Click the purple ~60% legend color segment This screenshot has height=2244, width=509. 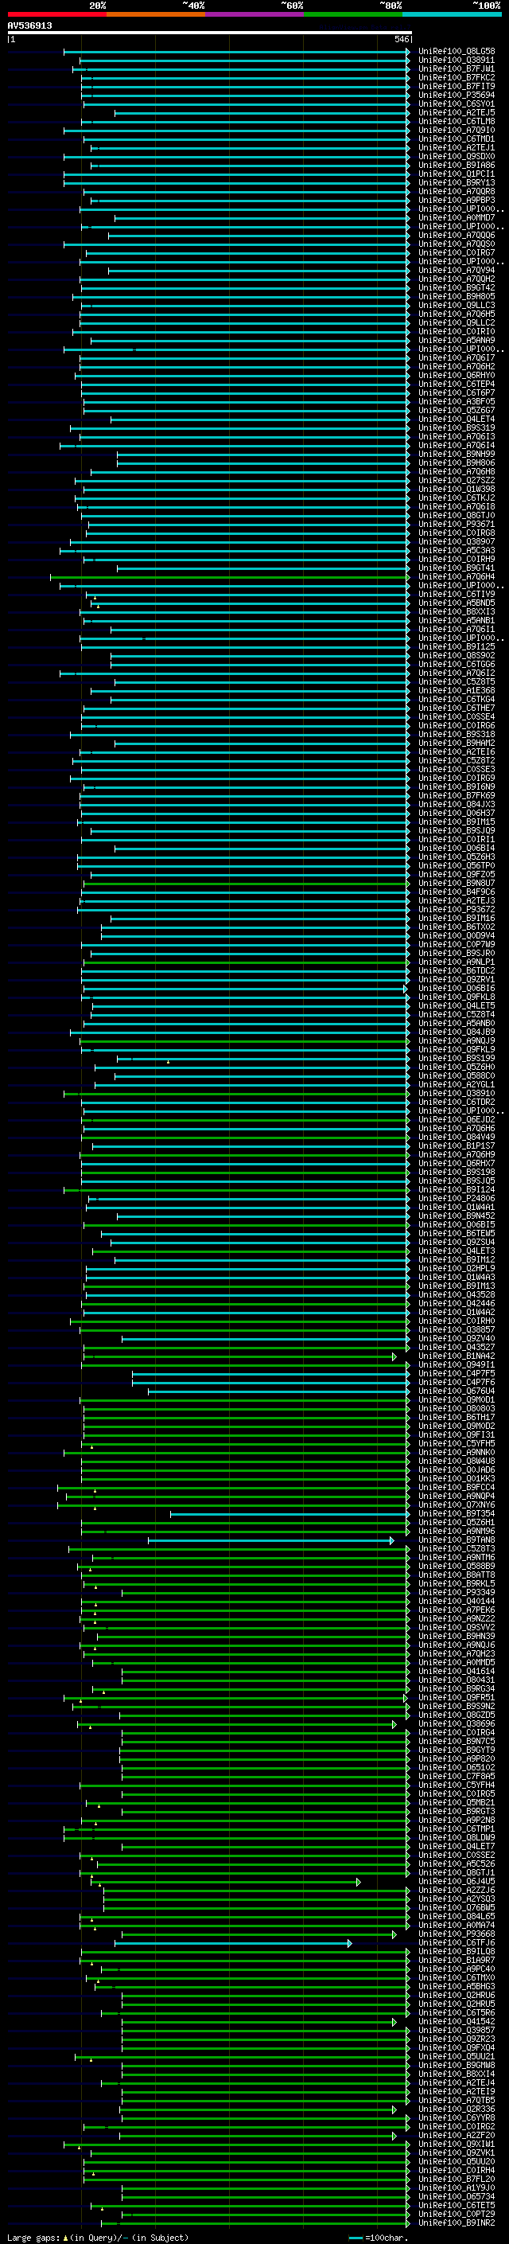(254, 14)
